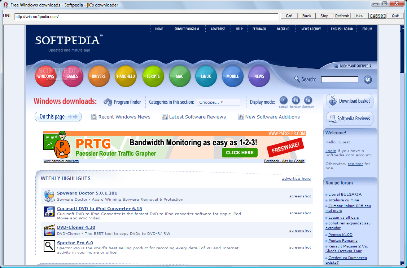This screenshot has width=407, height=268.
Task: Open Spyware Doctor 5.0.1.201 link
Action: point(87,193)
